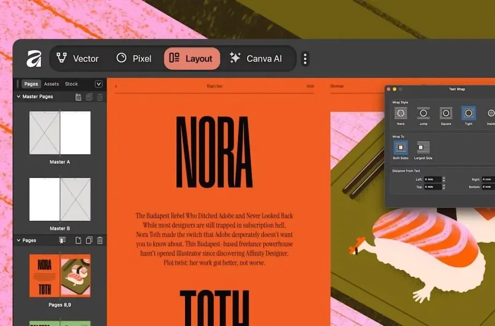The height and width of the screenshot is (326, 495).
Task: Open the Stock panel tab
Action: [x=71, y=84]
